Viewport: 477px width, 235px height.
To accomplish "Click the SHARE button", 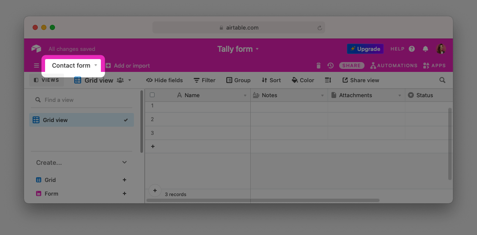I will point(352,65).
